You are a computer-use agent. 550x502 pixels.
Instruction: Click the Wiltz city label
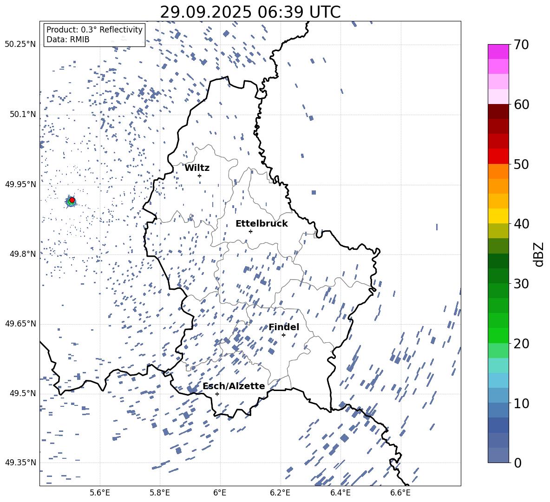(197, 168)
